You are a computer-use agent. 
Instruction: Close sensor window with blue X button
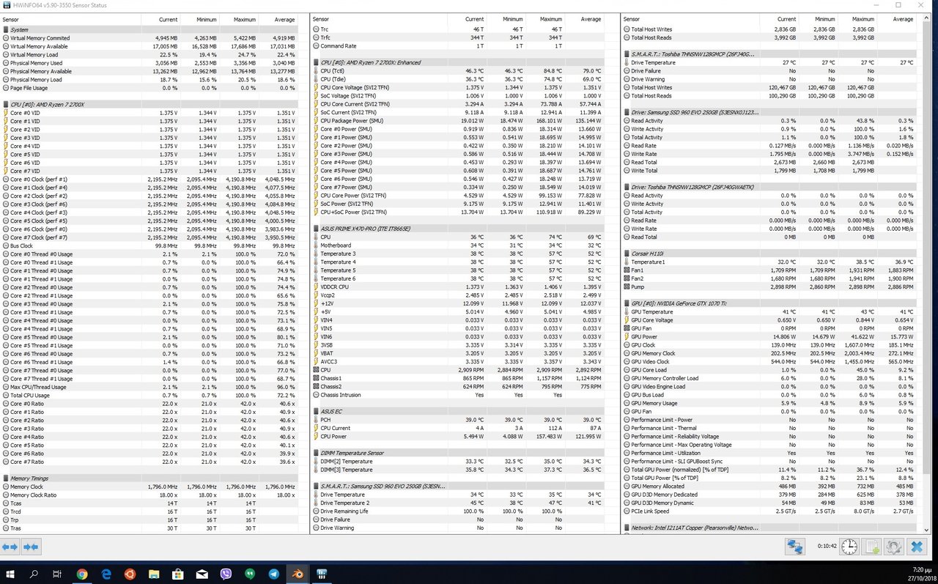[x=917, y=547]
